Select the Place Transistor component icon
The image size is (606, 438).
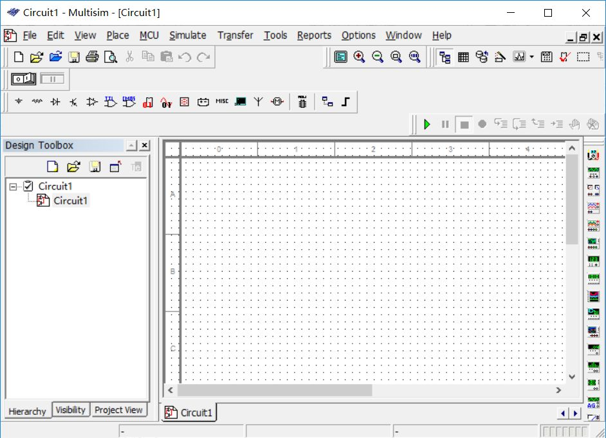tap(73, 101)
